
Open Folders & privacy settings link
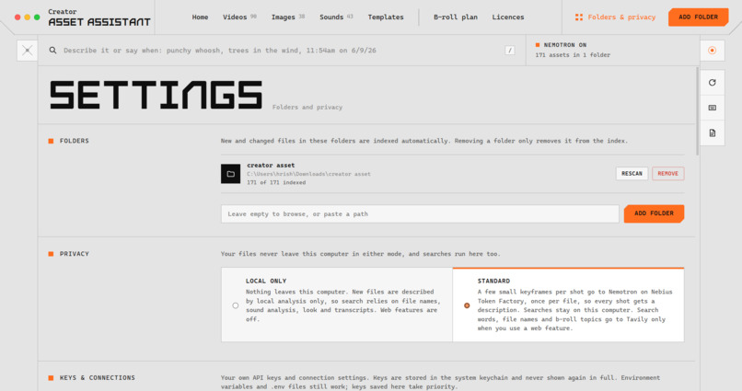pos(615,17)
